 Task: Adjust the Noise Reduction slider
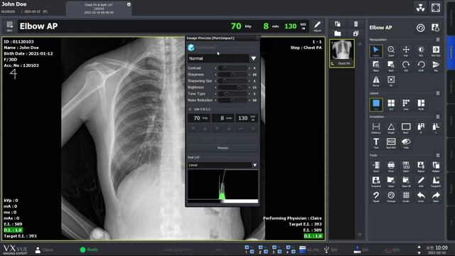[232, 100]
